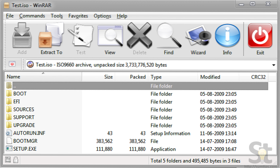Launch the Find magnifier tool
This screenshot has width=280, height=168.
pos(168,39)
